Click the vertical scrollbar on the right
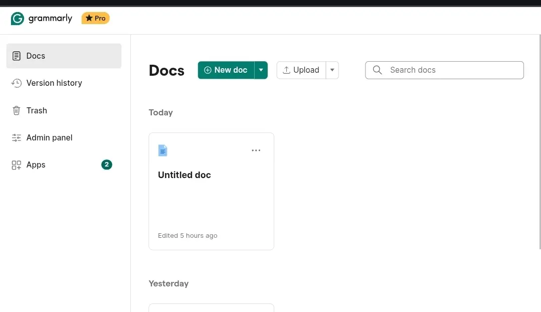Image resolution: width=541 pixels, height=312 pixels. click(539, 141)
